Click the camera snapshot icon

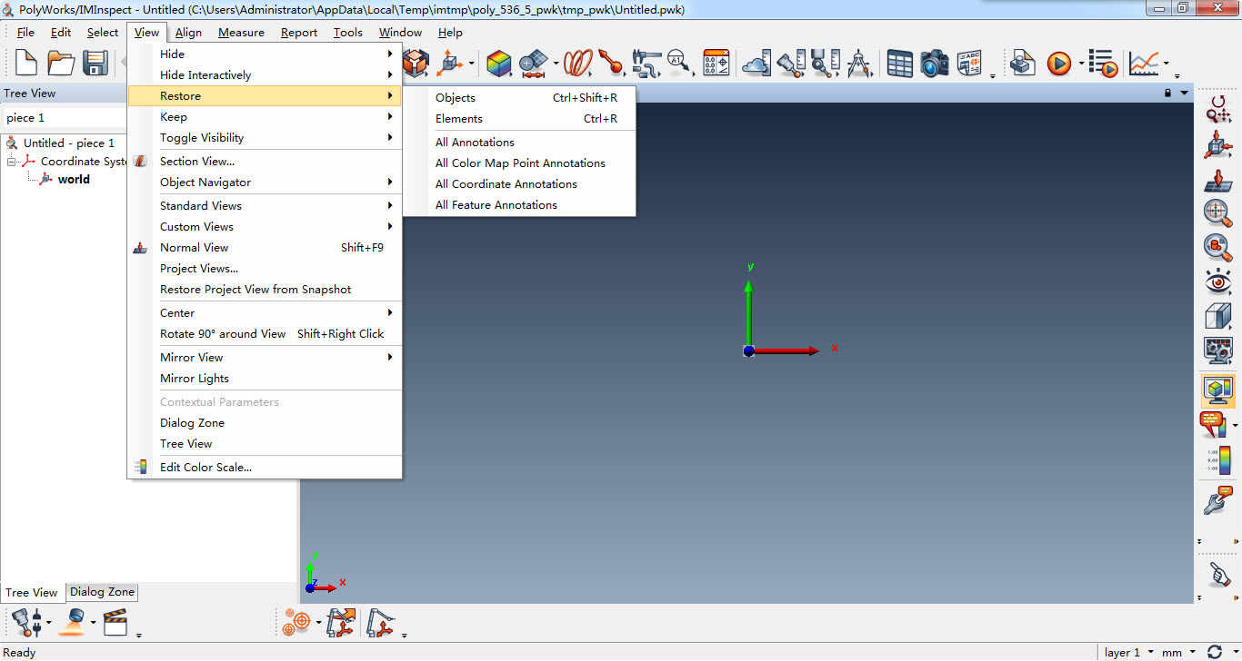[935, 64]
